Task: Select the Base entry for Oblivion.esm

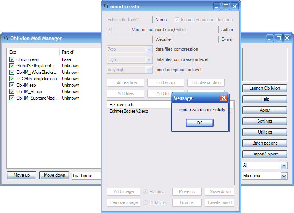Action: coord(66,59)
